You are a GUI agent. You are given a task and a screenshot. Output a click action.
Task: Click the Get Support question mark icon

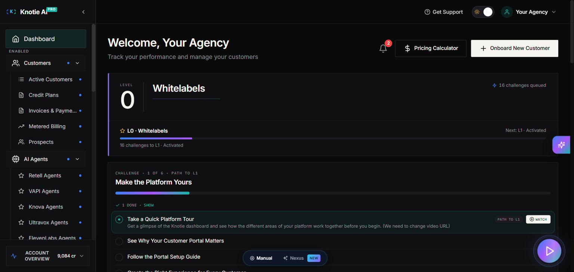[x=428, y=12]
